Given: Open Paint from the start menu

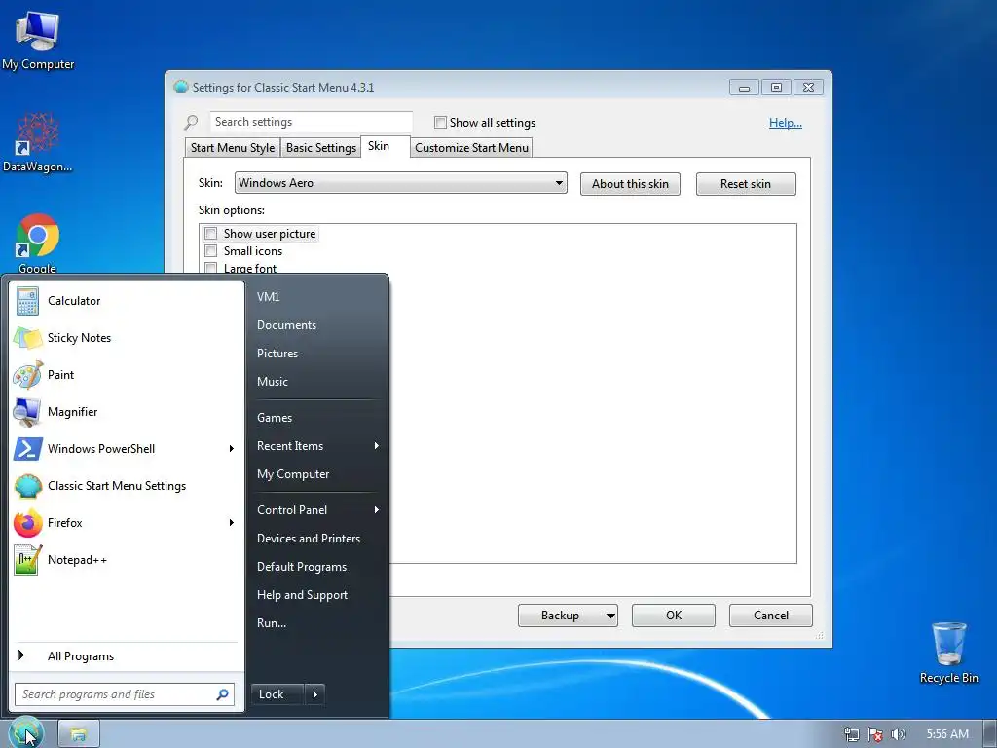Looking at the screenshot, I should click(x=126, y=375).
